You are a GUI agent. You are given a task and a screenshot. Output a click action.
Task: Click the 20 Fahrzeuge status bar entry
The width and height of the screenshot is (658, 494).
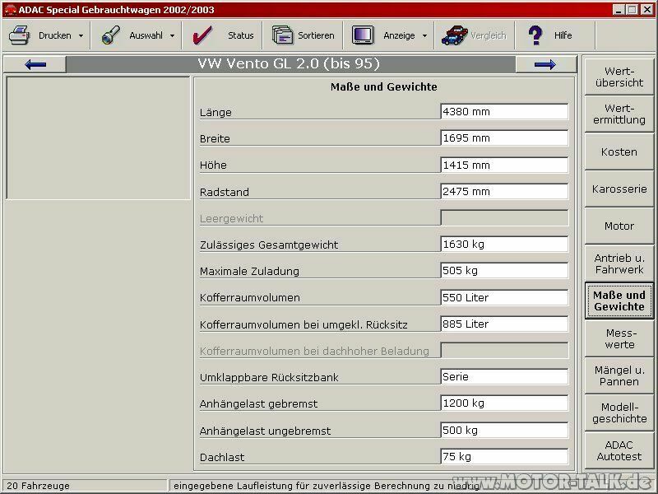[x=84, y=486]
